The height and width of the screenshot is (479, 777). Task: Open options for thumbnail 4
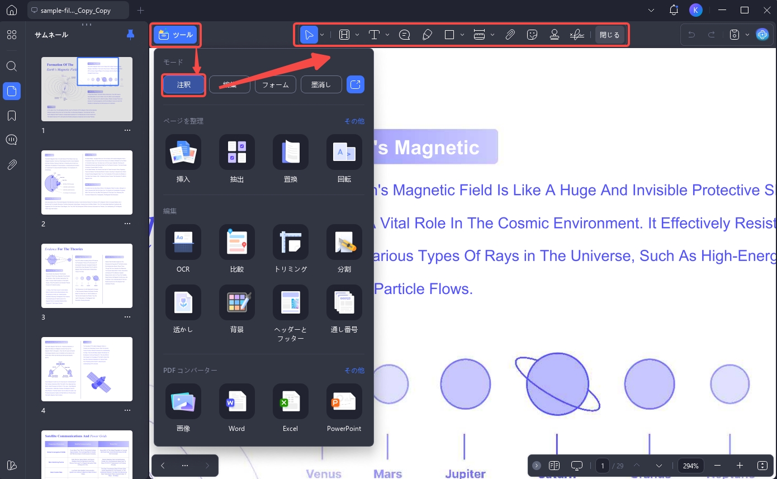[x=127, y=410]
